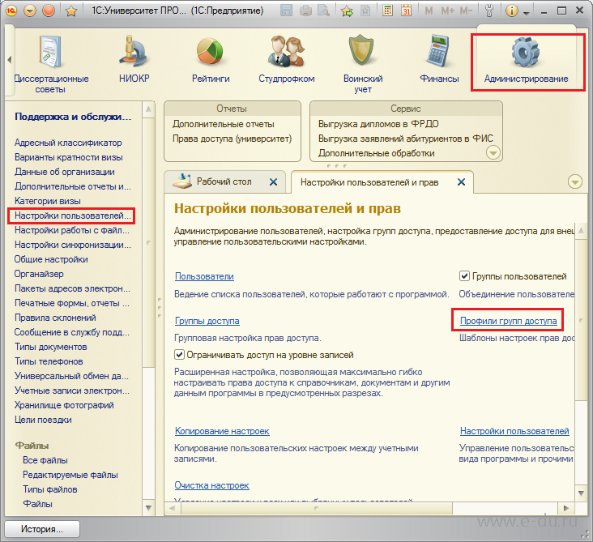Click sidebar scrollbar down arrow
The height and width of the screenshot is (542, 593).
(148, 508)
